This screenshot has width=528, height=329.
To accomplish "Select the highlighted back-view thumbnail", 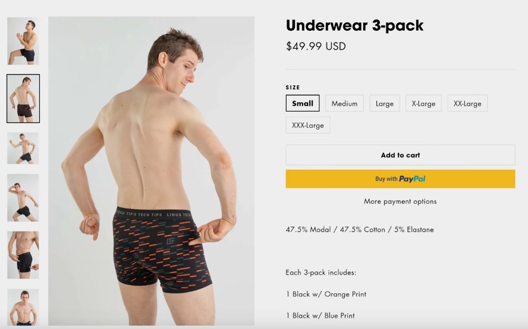I will pos(23,99).
